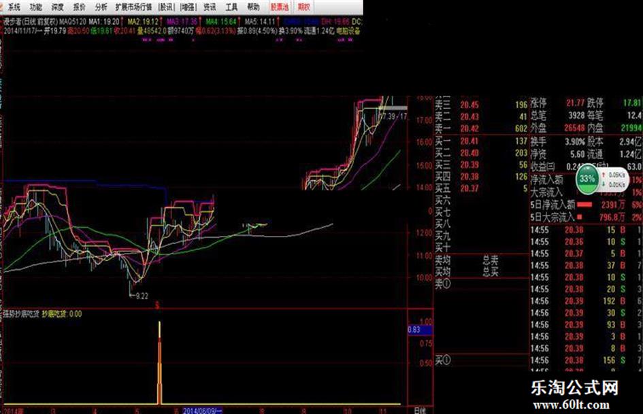This screenshot has width=643, height=414.
Task: Click the 电脑设备 sector label
Action: [x=348, y=31]
